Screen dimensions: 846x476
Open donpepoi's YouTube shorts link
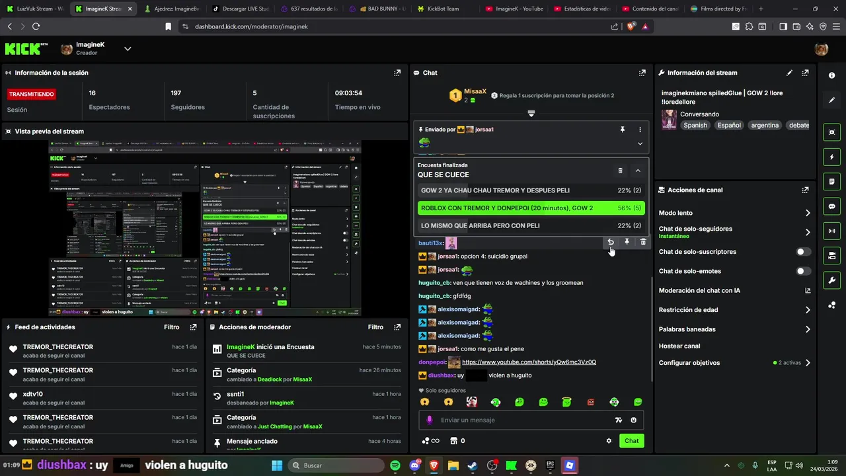pos(529,362)
